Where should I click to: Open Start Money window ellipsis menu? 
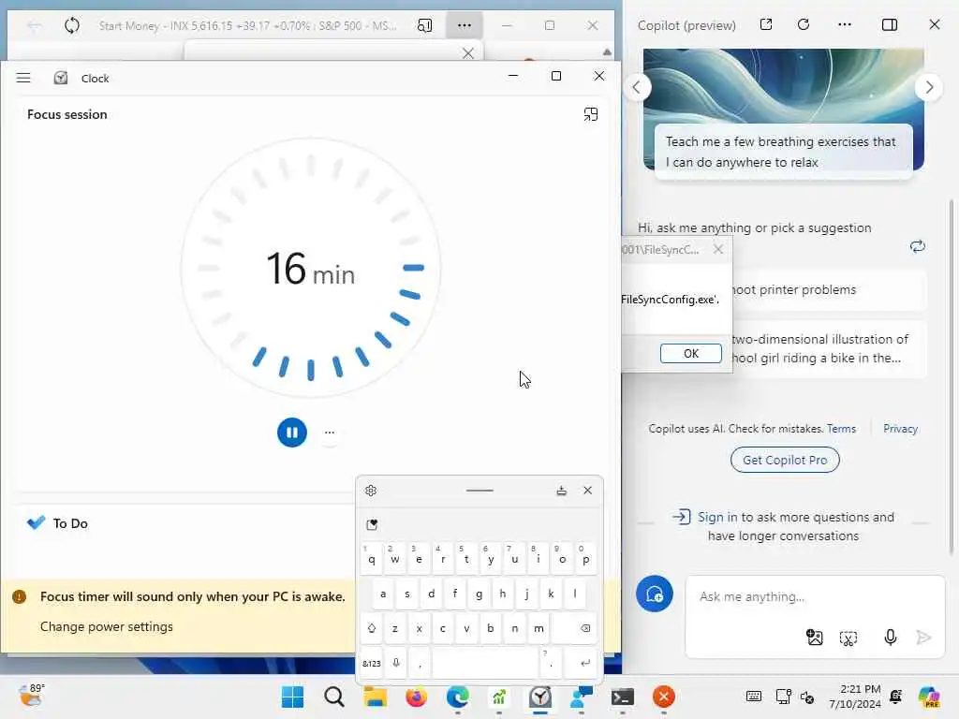pos(465,25)
